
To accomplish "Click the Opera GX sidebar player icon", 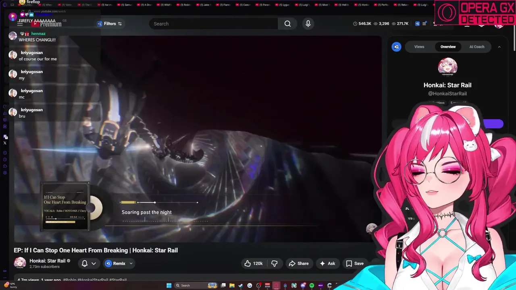I will point(5,153).
